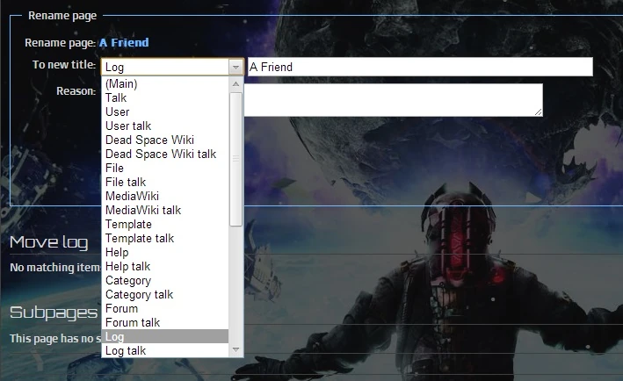Choose the Help namespace option
Screen dimensions: 623x381
[165, 253]
